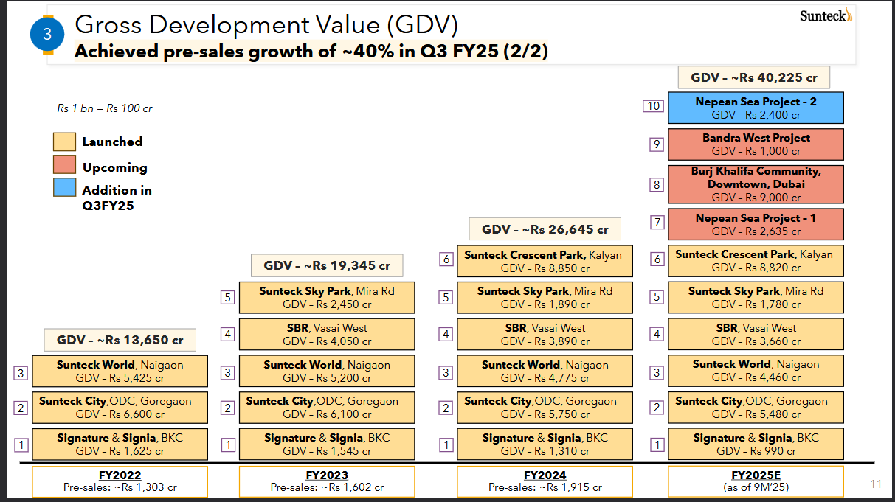Click the "Launched" legend label
This screenshot has height=502, width=895.
[112, 142]
